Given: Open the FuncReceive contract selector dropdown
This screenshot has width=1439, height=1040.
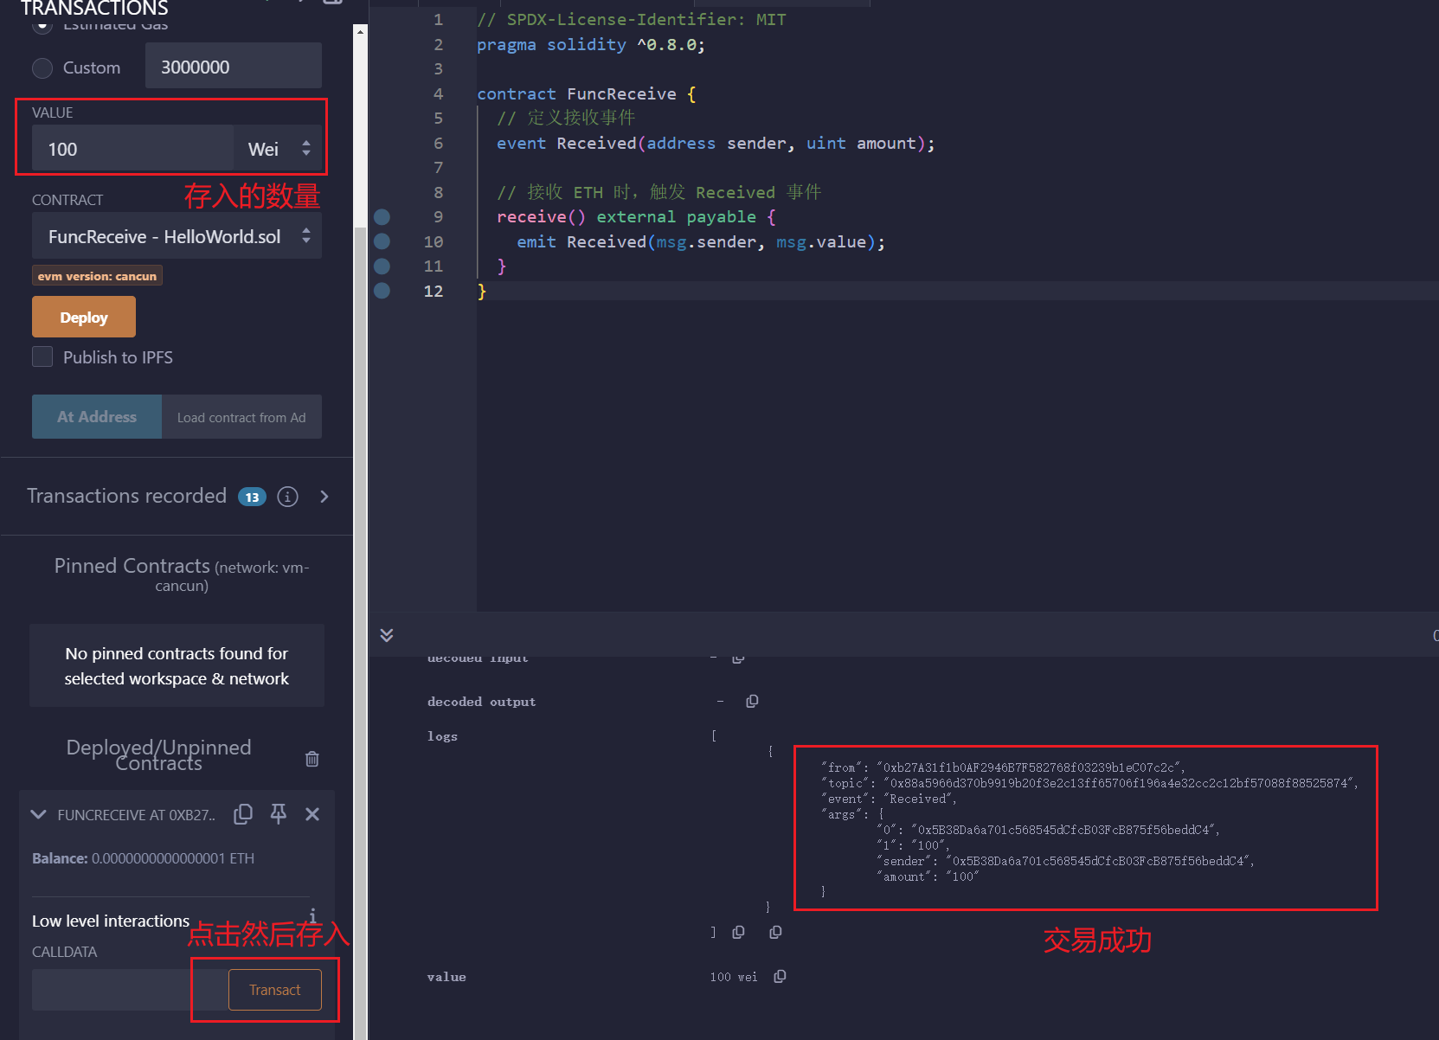Looking at the screenshot, I should [177, 236].
